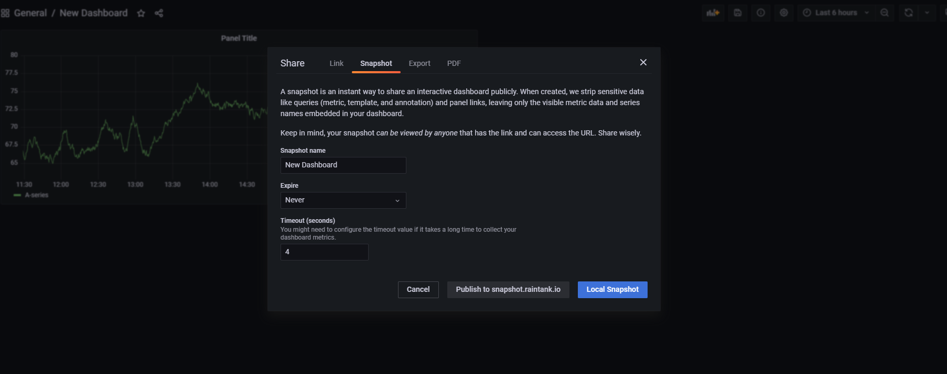
Task: Open the PDF tab
Action: (454, 63)
